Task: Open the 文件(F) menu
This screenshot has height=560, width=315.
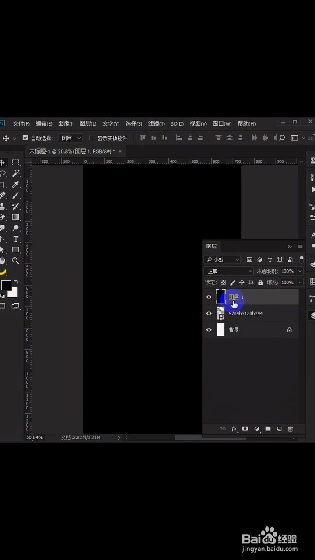Action: pos(21,124)
